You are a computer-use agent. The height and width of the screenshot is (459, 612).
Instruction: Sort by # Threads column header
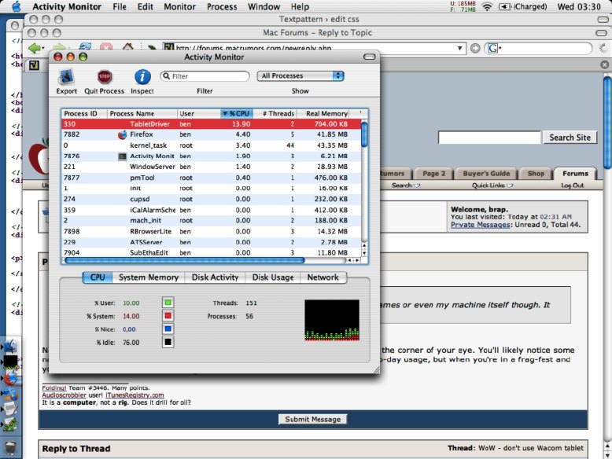tap(275, 113)
